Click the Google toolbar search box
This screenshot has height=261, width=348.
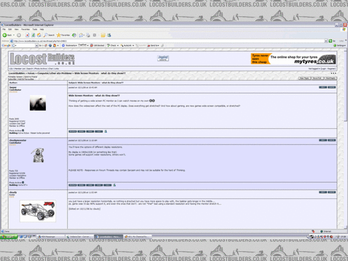pyautogui.click(x=26, y=46)
